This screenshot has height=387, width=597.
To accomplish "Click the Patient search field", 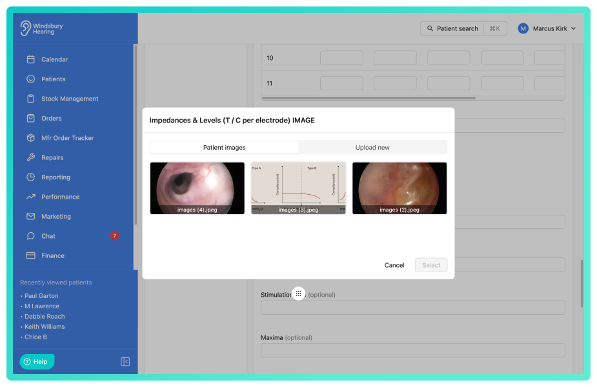I will coord(463,28).
